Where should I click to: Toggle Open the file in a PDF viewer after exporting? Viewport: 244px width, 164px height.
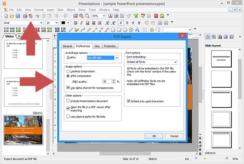click(68, 108)
